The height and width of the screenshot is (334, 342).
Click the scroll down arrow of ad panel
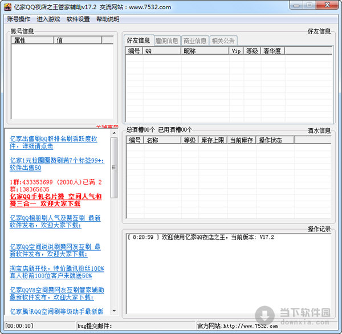click(x=114, y=311)
